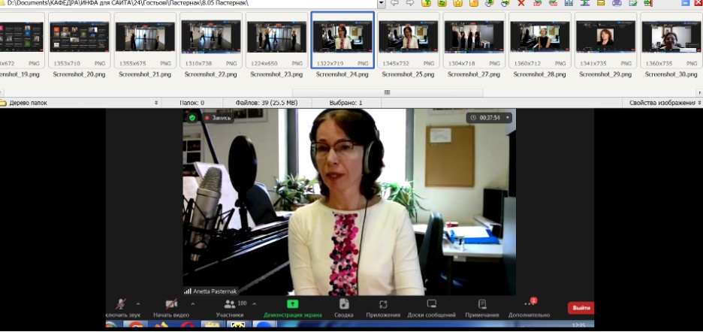Click file name Screenshot_30.png
703x332 pixels.
coord(671,74)
